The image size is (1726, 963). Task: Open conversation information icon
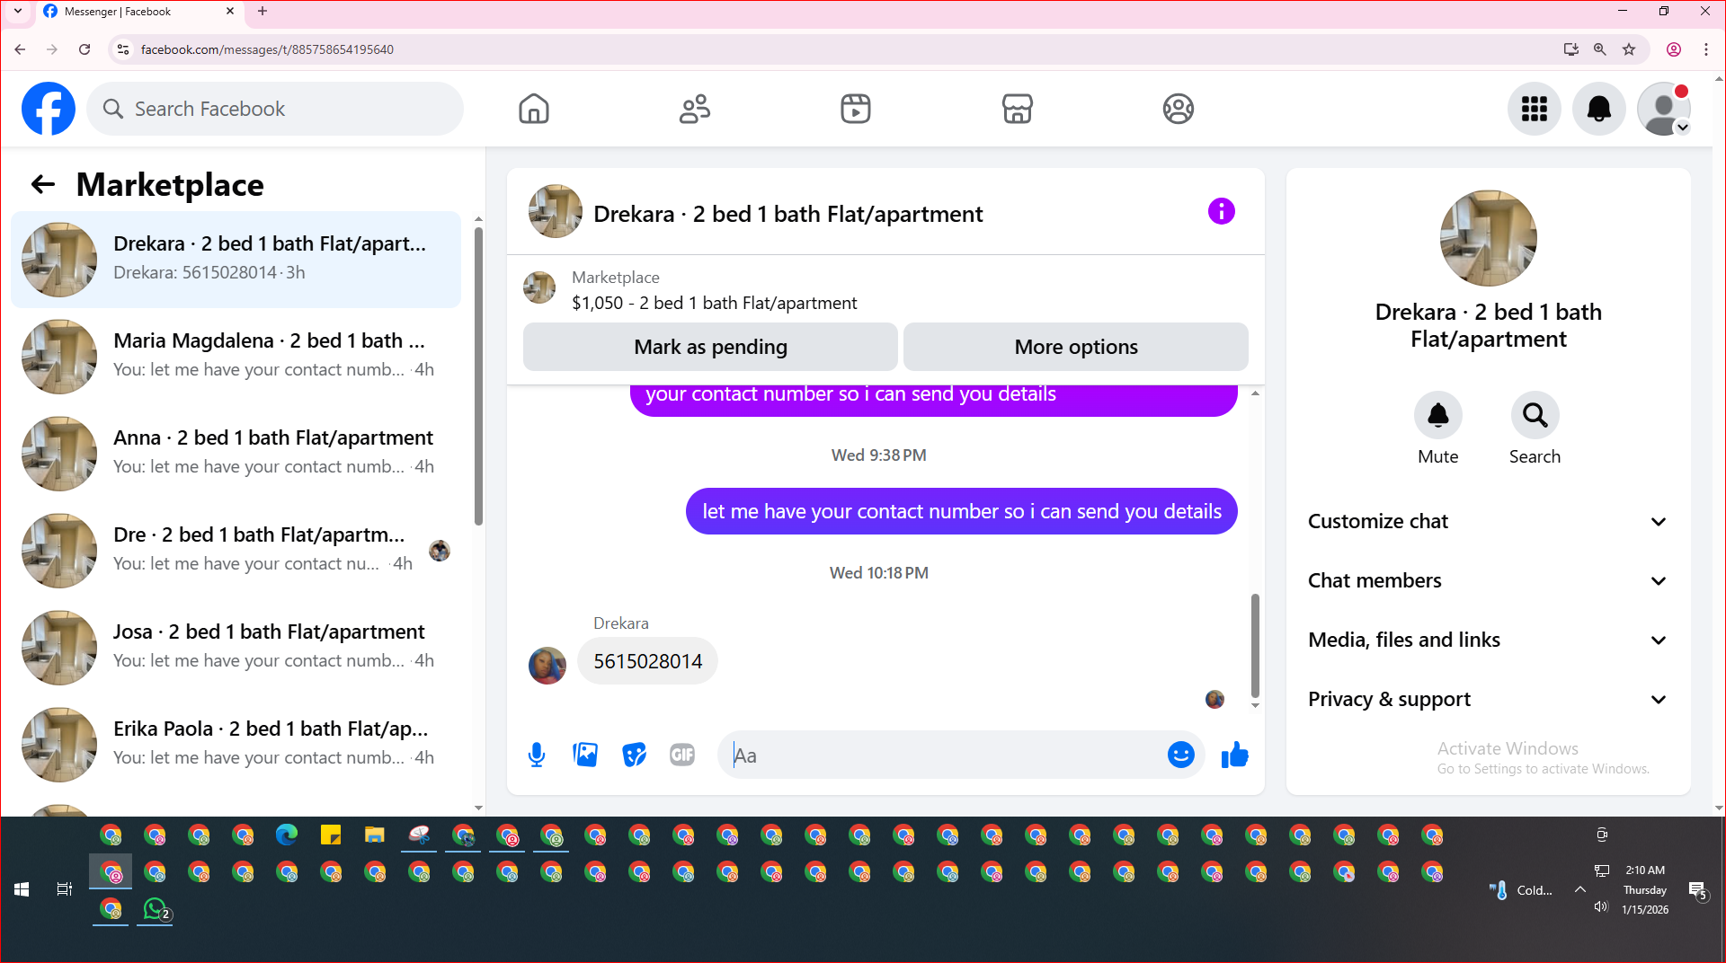click(1221, 211)
